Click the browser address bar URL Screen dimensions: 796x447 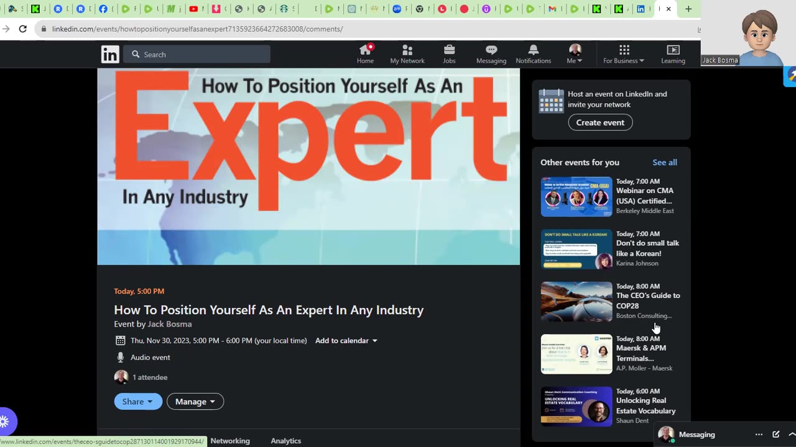pyautogui.click(x=198, y=29)
